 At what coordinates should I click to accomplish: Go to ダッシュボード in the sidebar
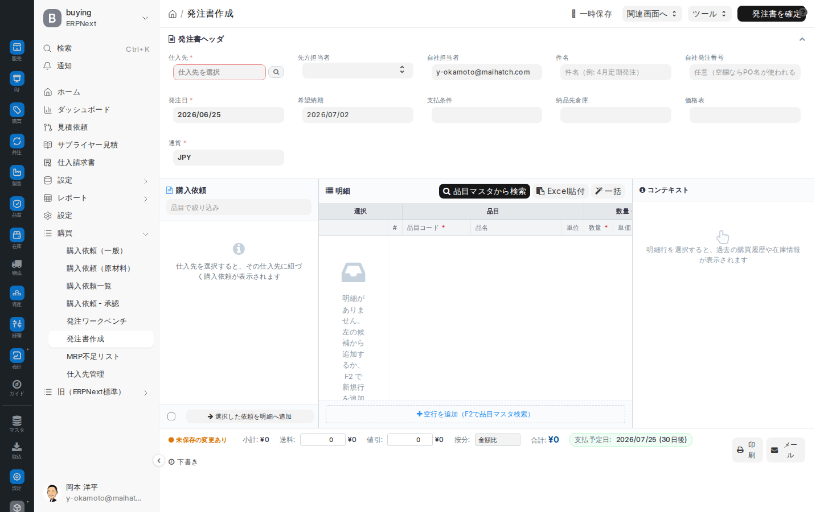[96, 110]
